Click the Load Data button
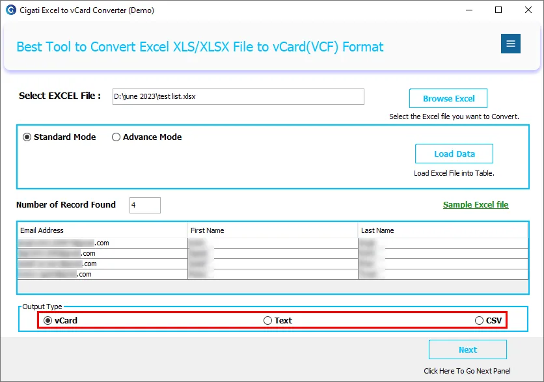This screenshot has height=382, width=544. (x=454, y=154)
